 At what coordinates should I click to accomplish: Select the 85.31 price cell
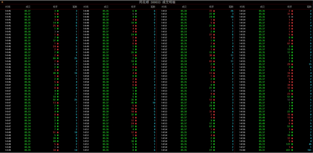[262, 150]
